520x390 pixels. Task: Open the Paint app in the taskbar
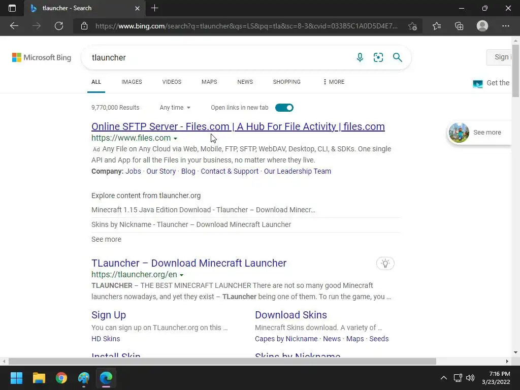click(84, 378)
